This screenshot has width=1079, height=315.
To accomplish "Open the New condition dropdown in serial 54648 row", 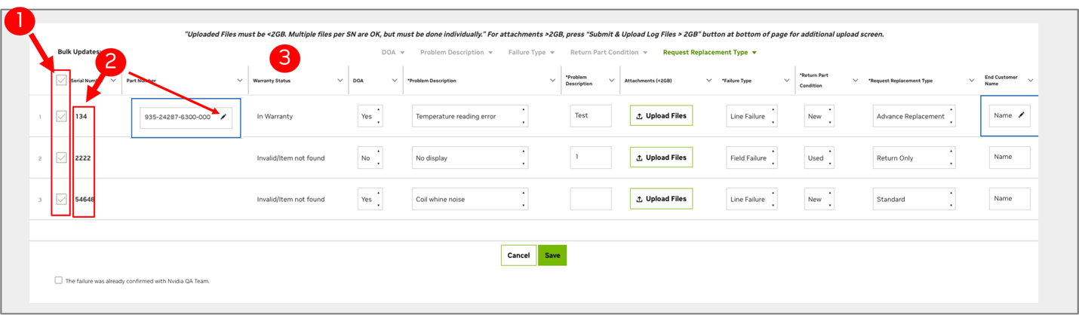I will (x=819, y=199).
